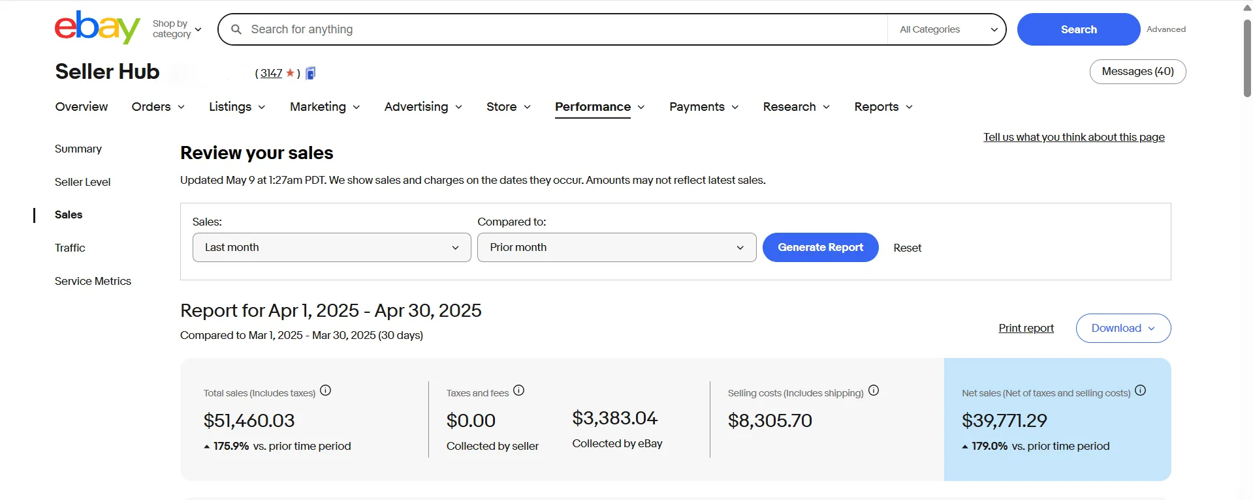Click the Seller Hub heading
This screenshot has width=1253, height=500.
coord(107,72)
